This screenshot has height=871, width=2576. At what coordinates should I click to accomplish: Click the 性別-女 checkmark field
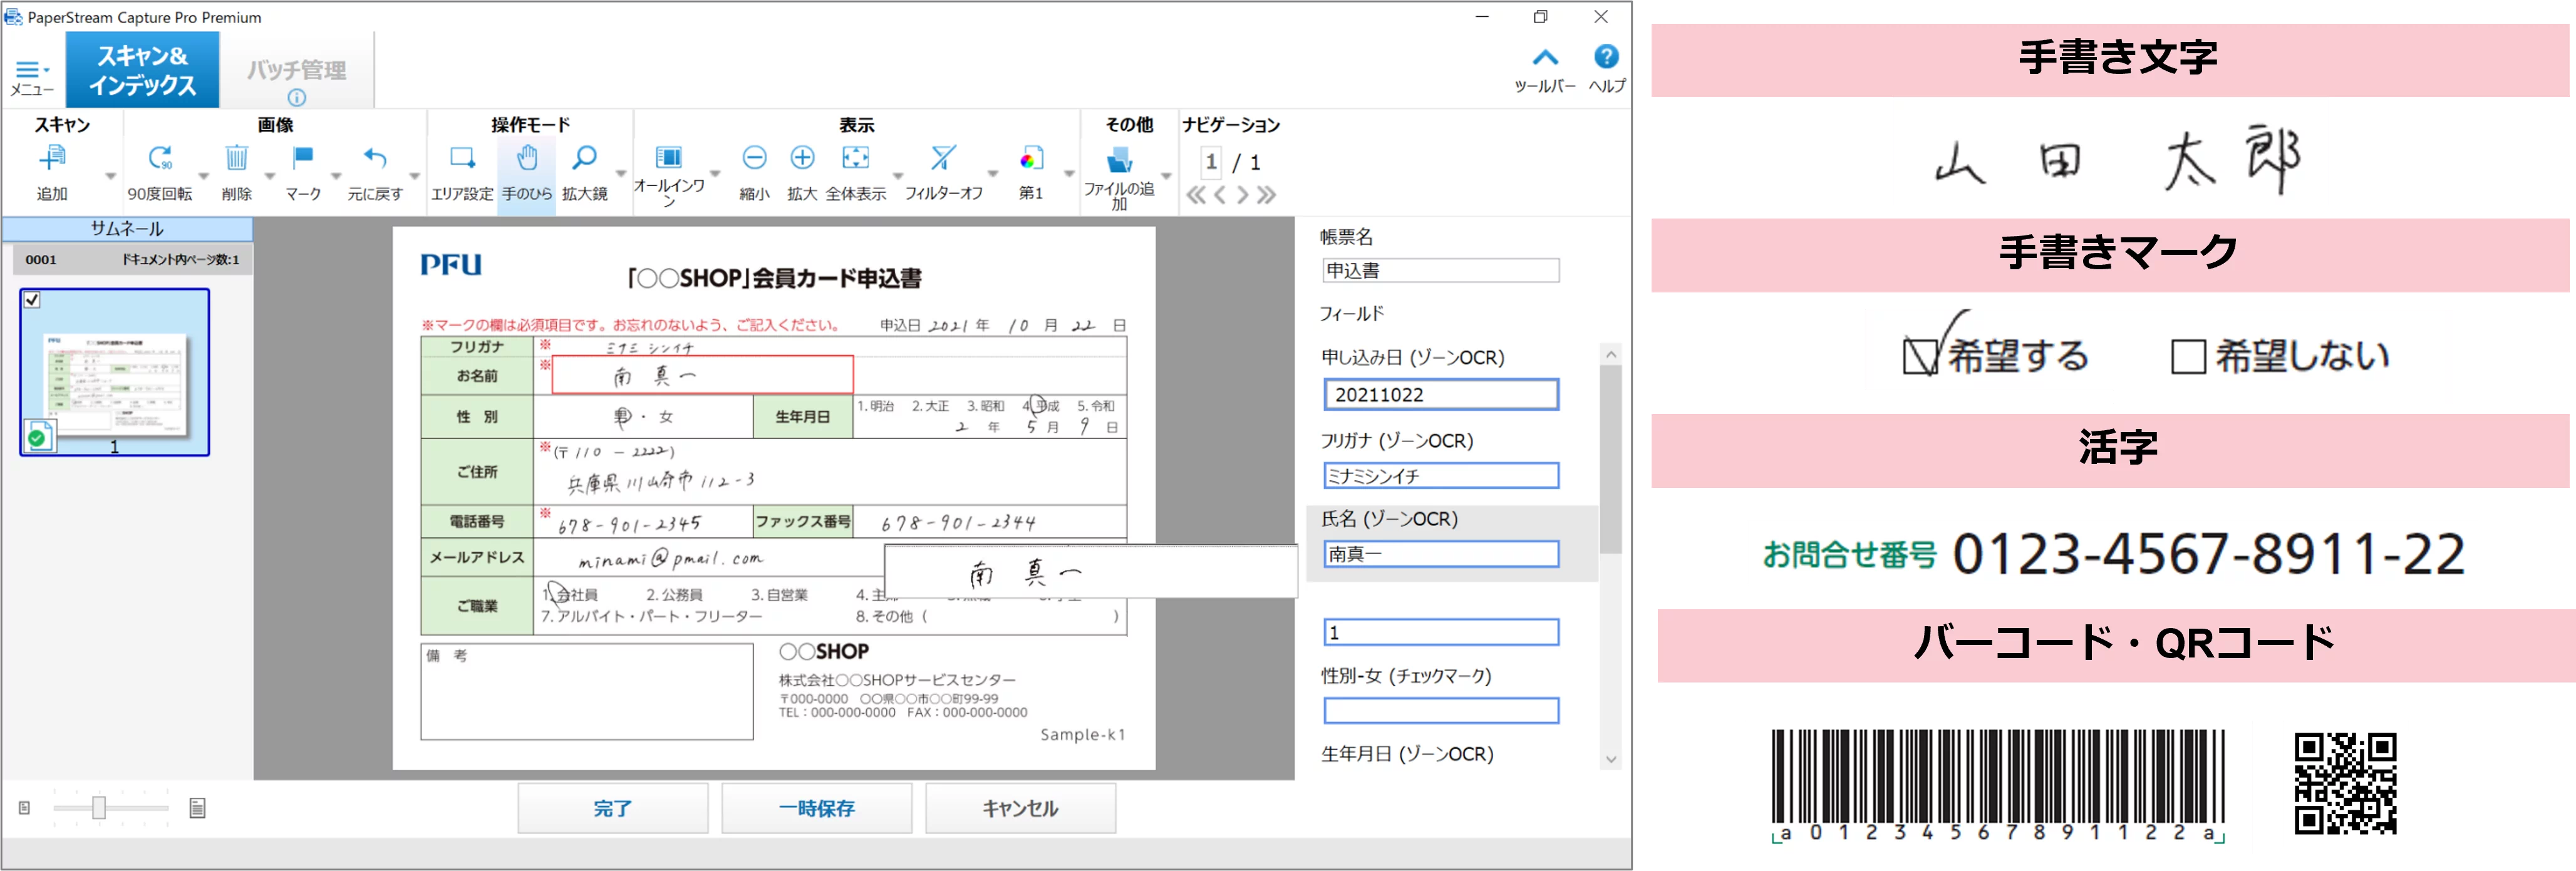point(1441,711)
